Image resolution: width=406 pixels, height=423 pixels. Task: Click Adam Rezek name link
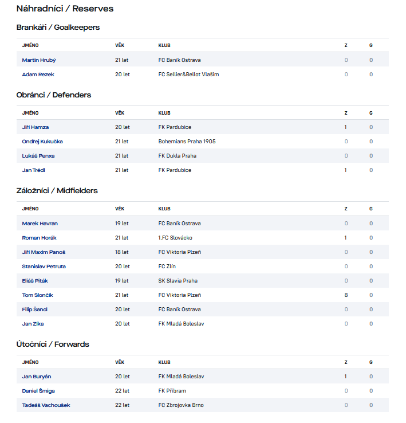[x=38, y=75]
